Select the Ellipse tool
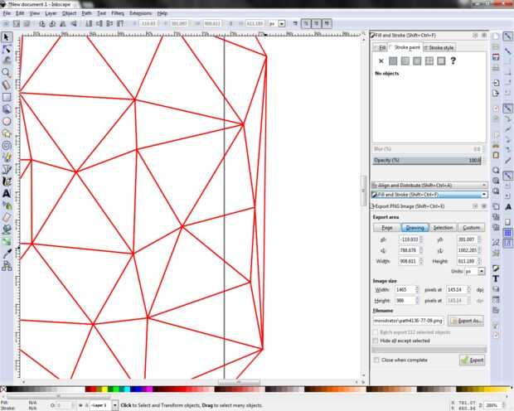Image resolution: width=514 pixels, height=411 pixels. pyautogui.click(x=7, y=121)
